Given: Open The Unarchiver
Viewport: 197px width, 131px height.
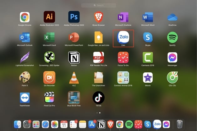Looking at the screenshot, I should click(x=98, y=77).
